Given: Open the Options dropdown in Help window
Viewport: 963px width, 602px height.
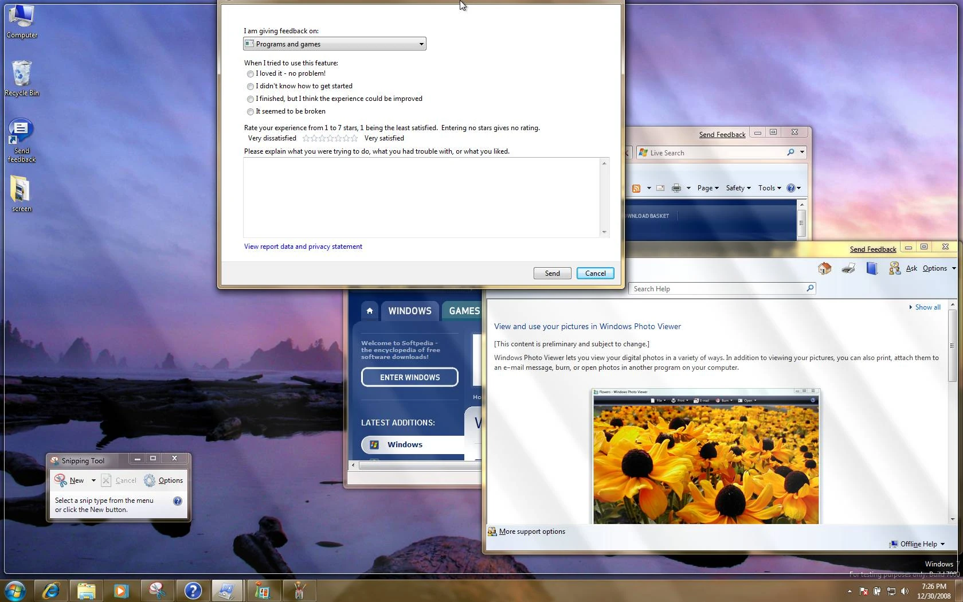Looking at the screenshot, I should tap(939, 268).
